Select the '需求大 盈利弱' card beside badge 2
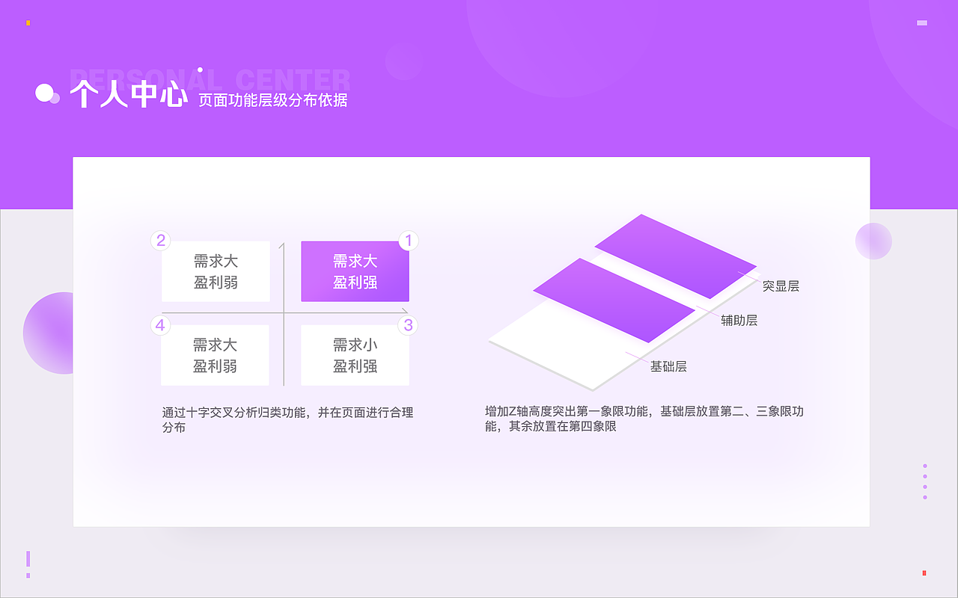 pos(216,271)
